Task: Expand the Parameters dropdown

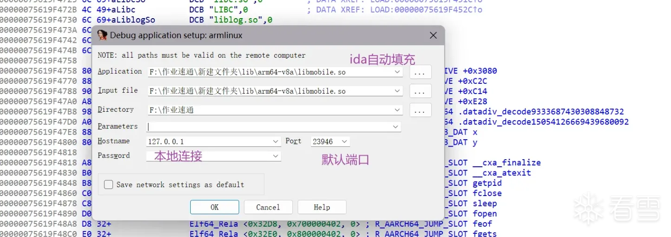Action: click(395, 127)
